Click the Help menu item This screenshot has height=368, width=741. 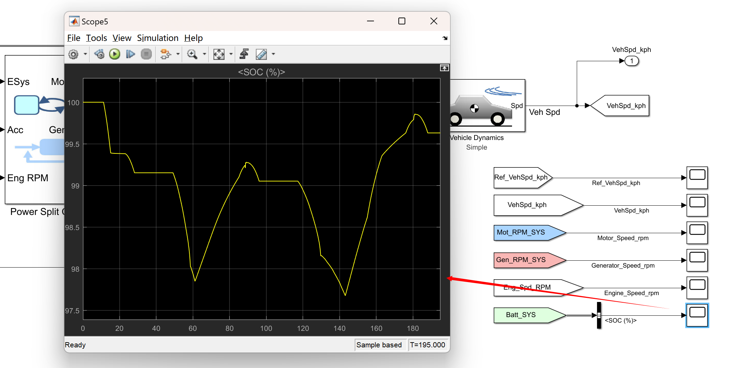tap(193, 38)
